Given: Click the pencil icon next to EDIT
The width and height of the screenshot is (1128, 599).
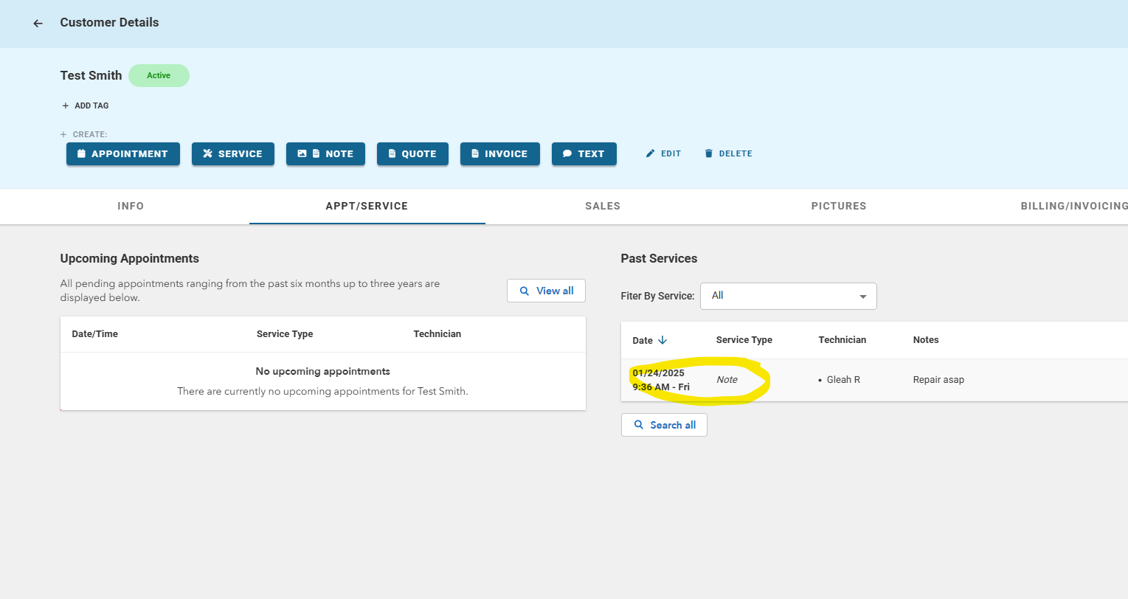Looking at the screenshot, I should [650, 153].
